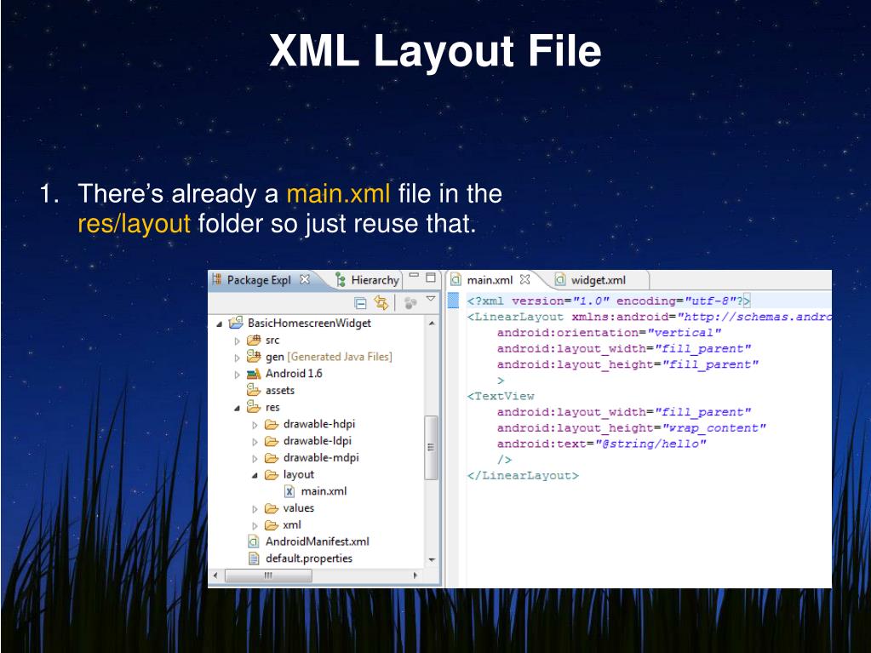
Task: Collapse the layout folder
Action: pos(255,475)
